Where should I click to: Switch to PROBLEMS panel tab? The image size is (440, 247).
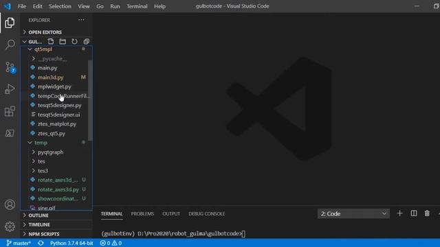pyautogui.click(x=142, y=213)
